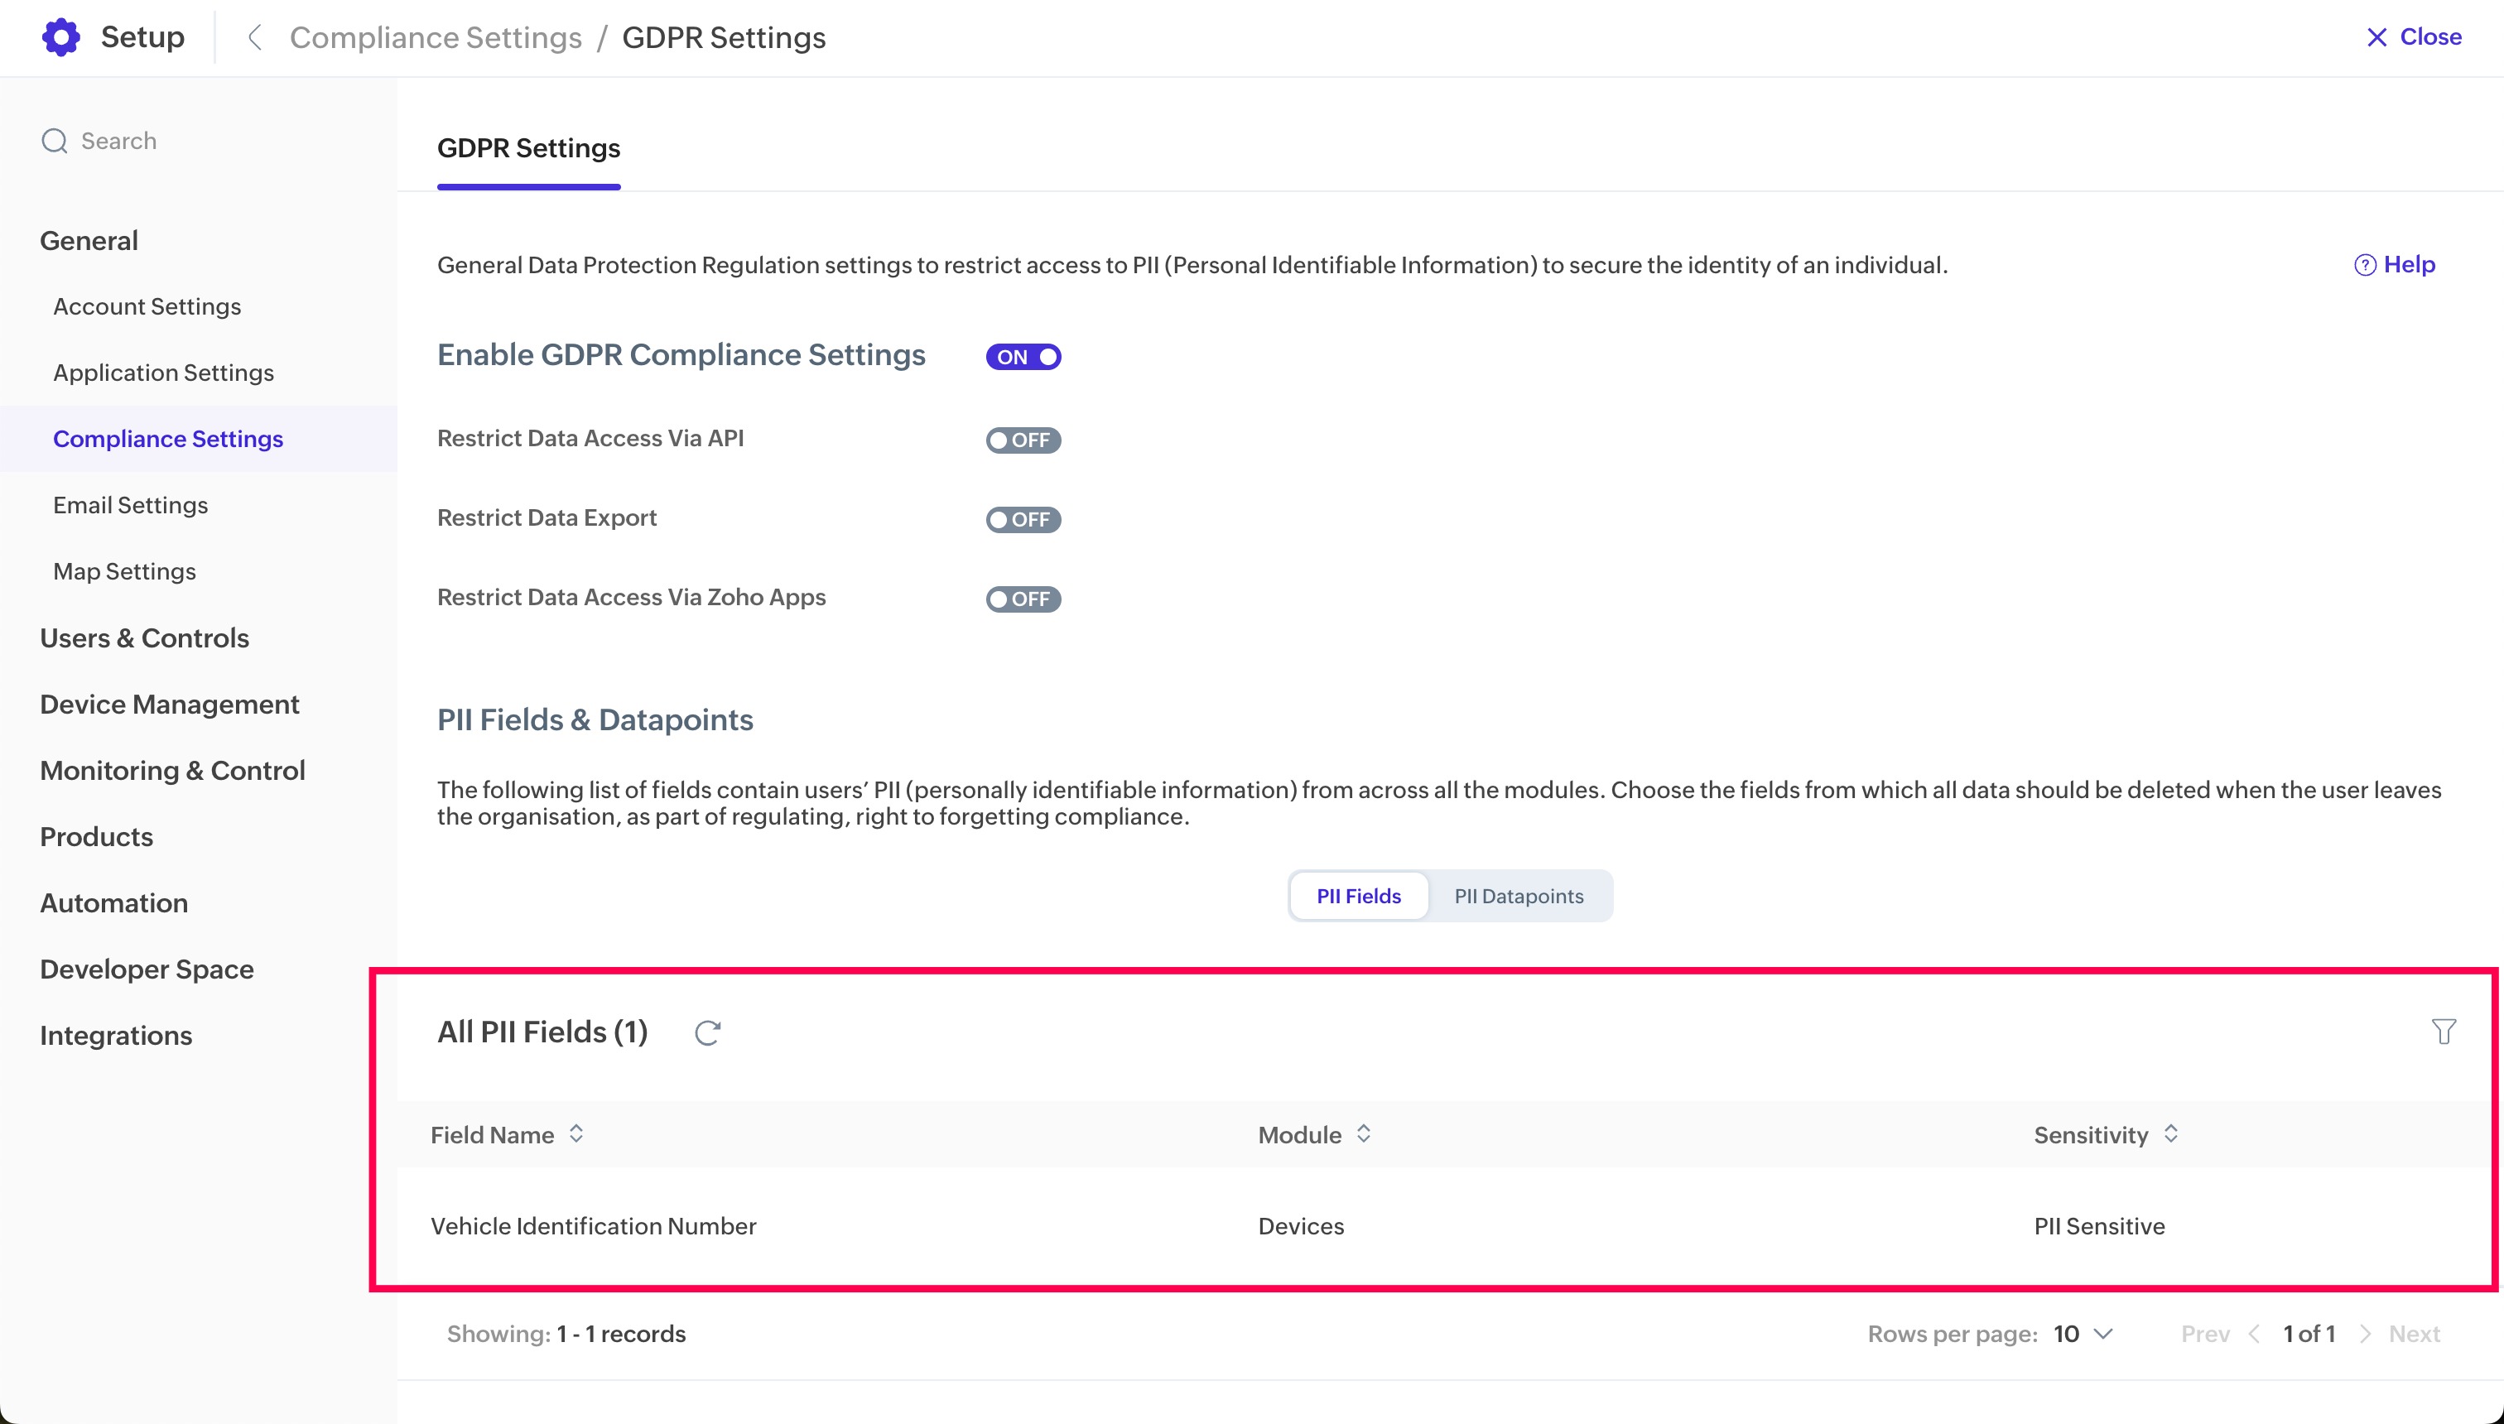The width and height of the screenshot is (2504, 1424).
Task: Expand Users & Controls section
Action: pos(145,637)
